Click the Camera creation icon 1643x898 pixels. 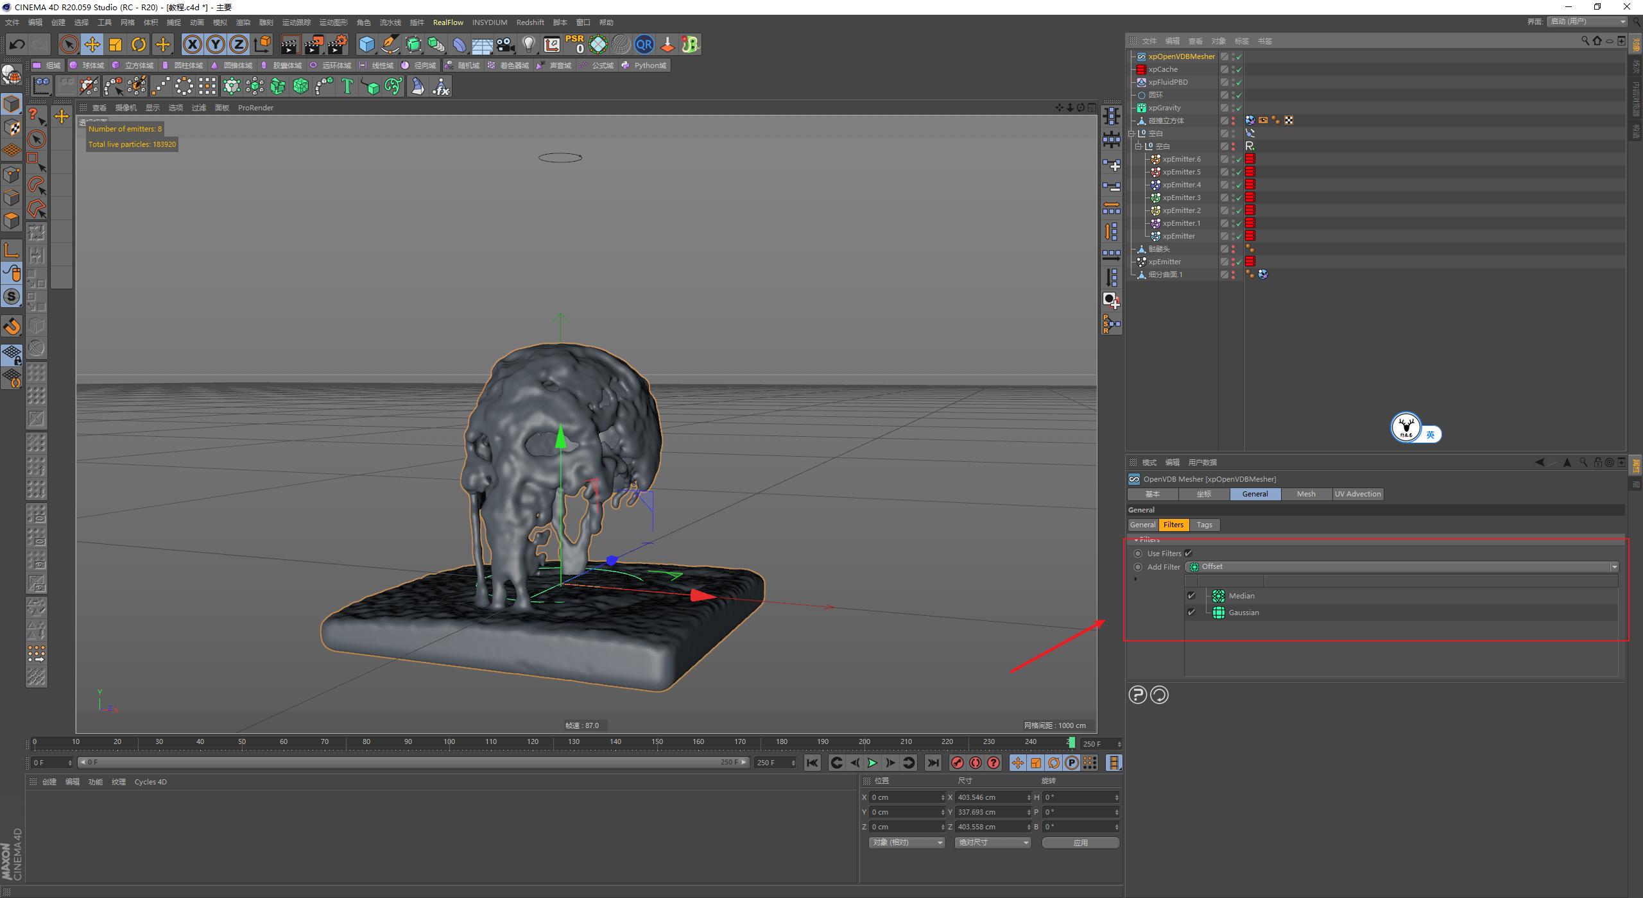point(504,44)
